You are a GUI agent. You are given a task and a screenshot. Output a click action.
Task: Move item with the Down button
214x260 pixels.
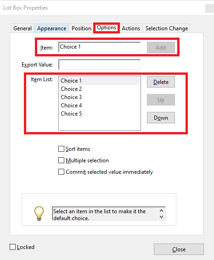coord(161,118)
